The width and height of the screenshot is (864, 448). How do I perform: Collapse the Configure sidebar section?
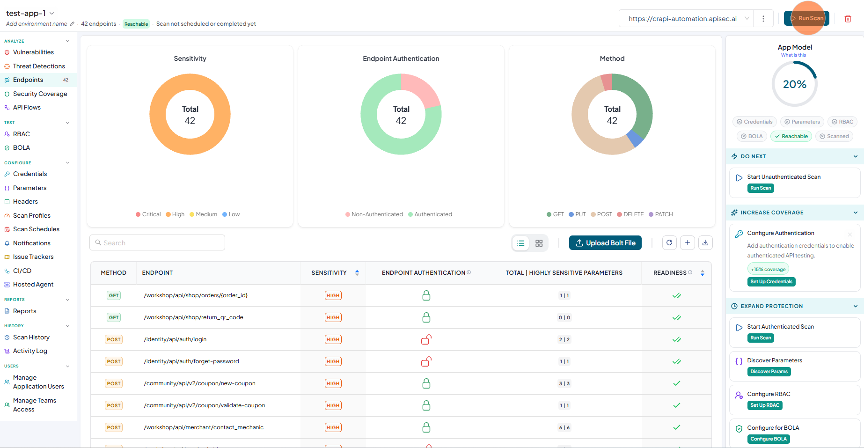(x=67, y=163)
